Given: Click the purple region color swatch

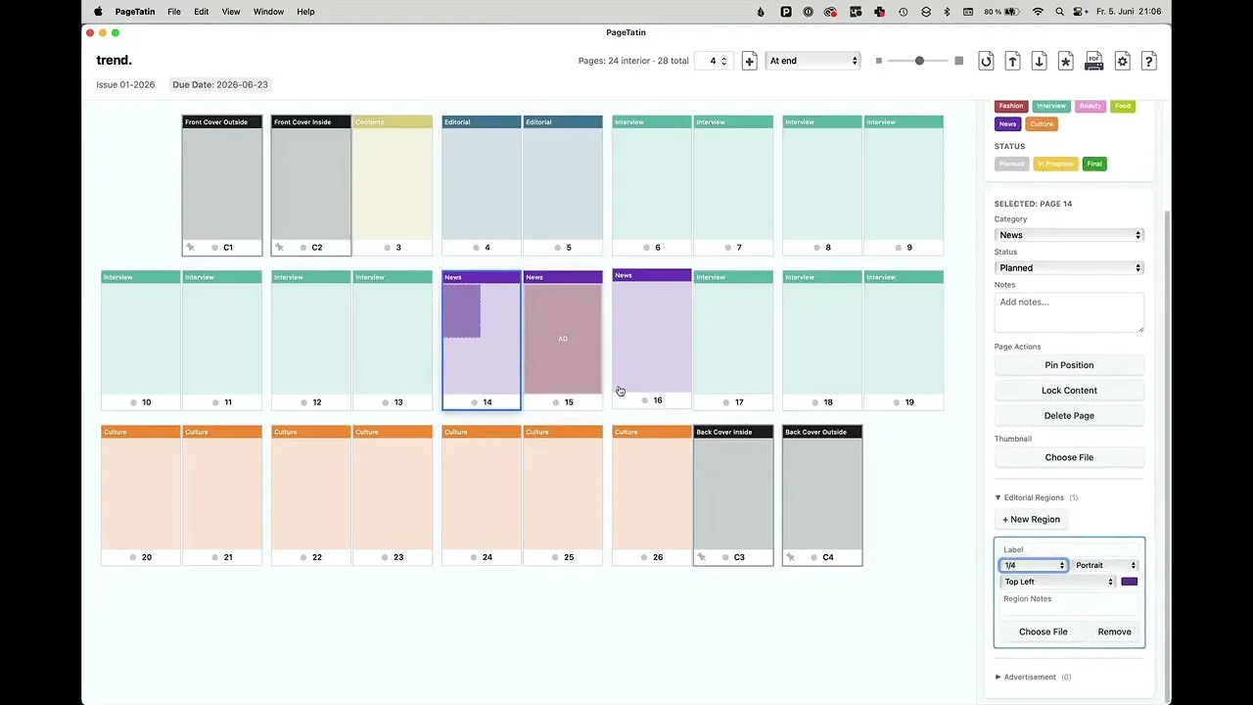Looking at the screenshot, I should coord(1130,582).
